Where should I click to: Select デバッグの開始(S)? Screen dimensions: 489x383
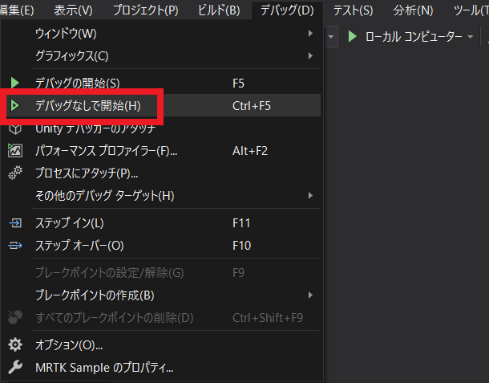tap(162, 83)
